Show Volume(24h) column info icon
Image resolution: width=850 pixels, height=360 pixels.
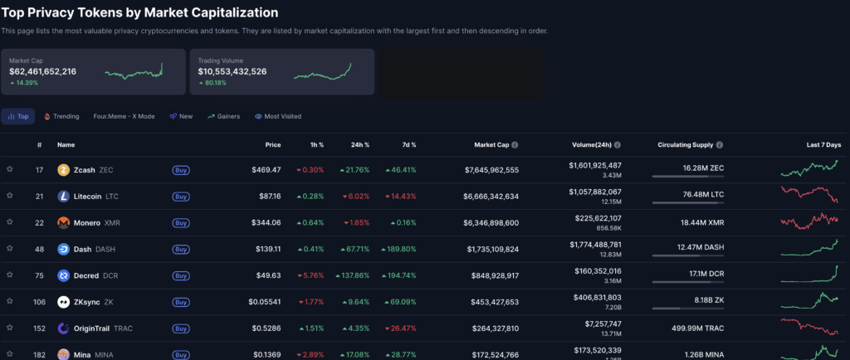point(618,145)
